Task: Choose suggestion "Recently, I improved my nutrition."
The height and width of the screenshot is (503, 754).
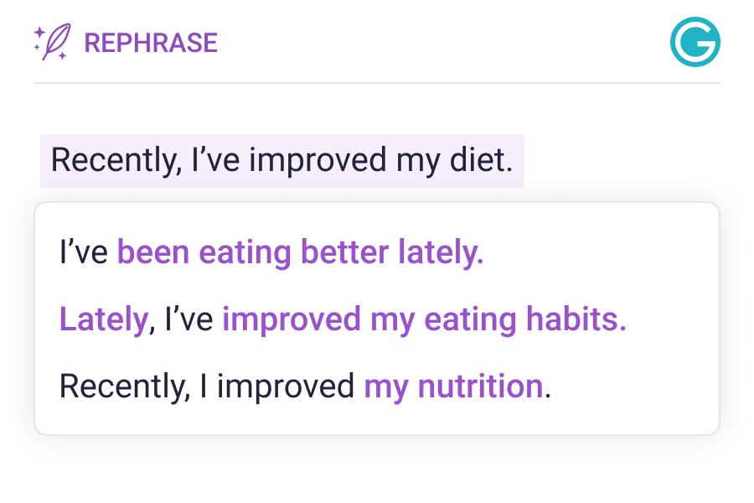Action: click(306, 386)
